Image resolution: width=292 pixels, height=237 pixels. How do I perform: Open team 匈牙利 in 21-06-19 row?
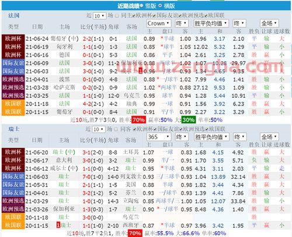pyautogui.click(x=64, y=47)
